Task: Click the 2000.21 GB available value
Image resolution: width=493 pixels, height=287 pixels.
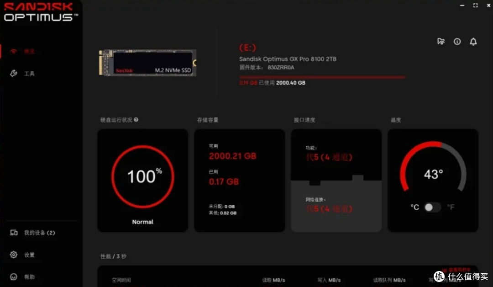Action: click(233, 156)
